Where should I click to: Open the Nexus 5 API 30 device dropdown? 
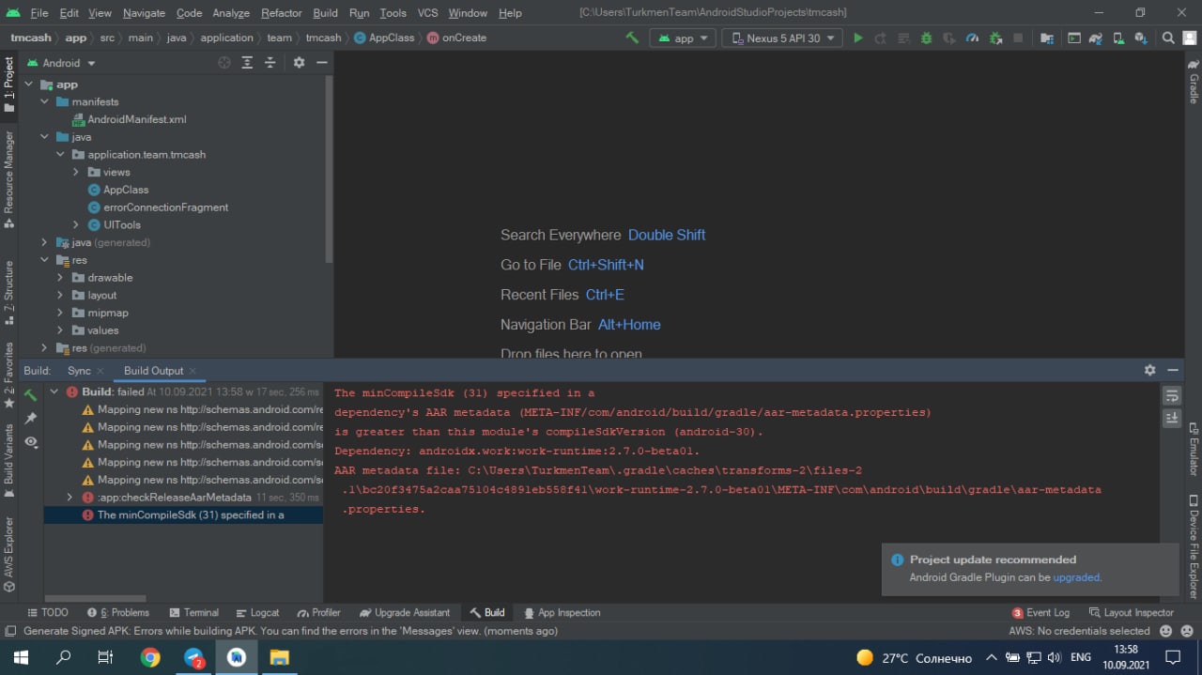tap(783, 38)
